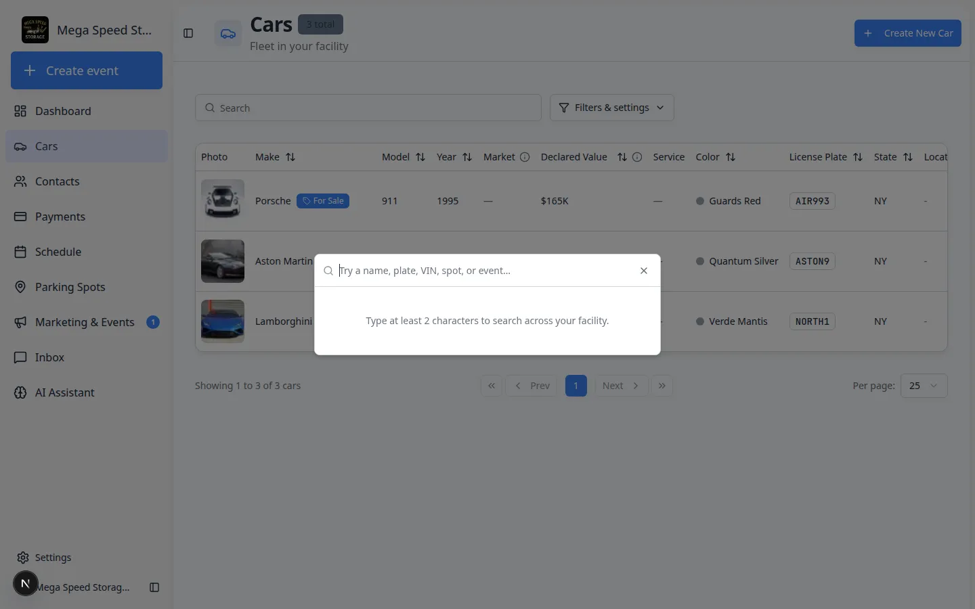Show Market column info tooltip icon
Screen dimensions: 975x609
(x=525, y=157)
